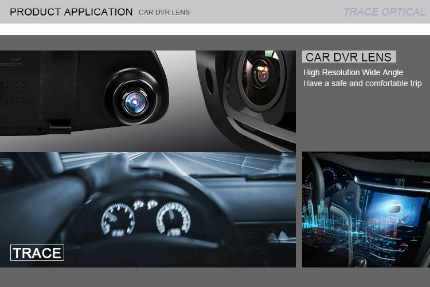Viewport: 430px width, 287px height.
Task: Open the mirror dash cam lens image
Action: point(148,101)
